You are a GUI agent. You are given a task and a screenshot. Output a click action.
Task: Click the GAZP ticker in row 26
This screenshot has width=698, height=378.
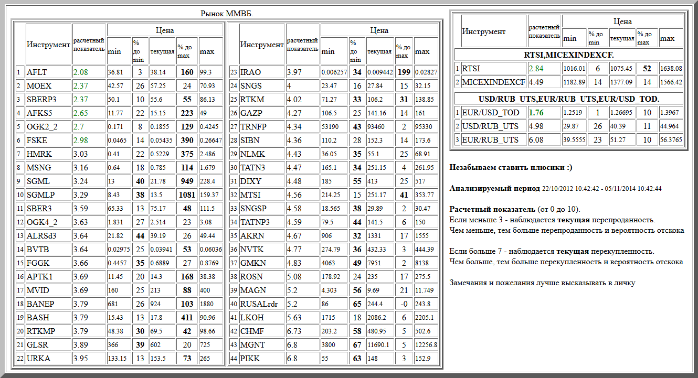(251, 113)
